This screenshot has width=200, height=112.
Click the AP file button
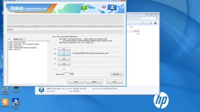click(64, 54)
